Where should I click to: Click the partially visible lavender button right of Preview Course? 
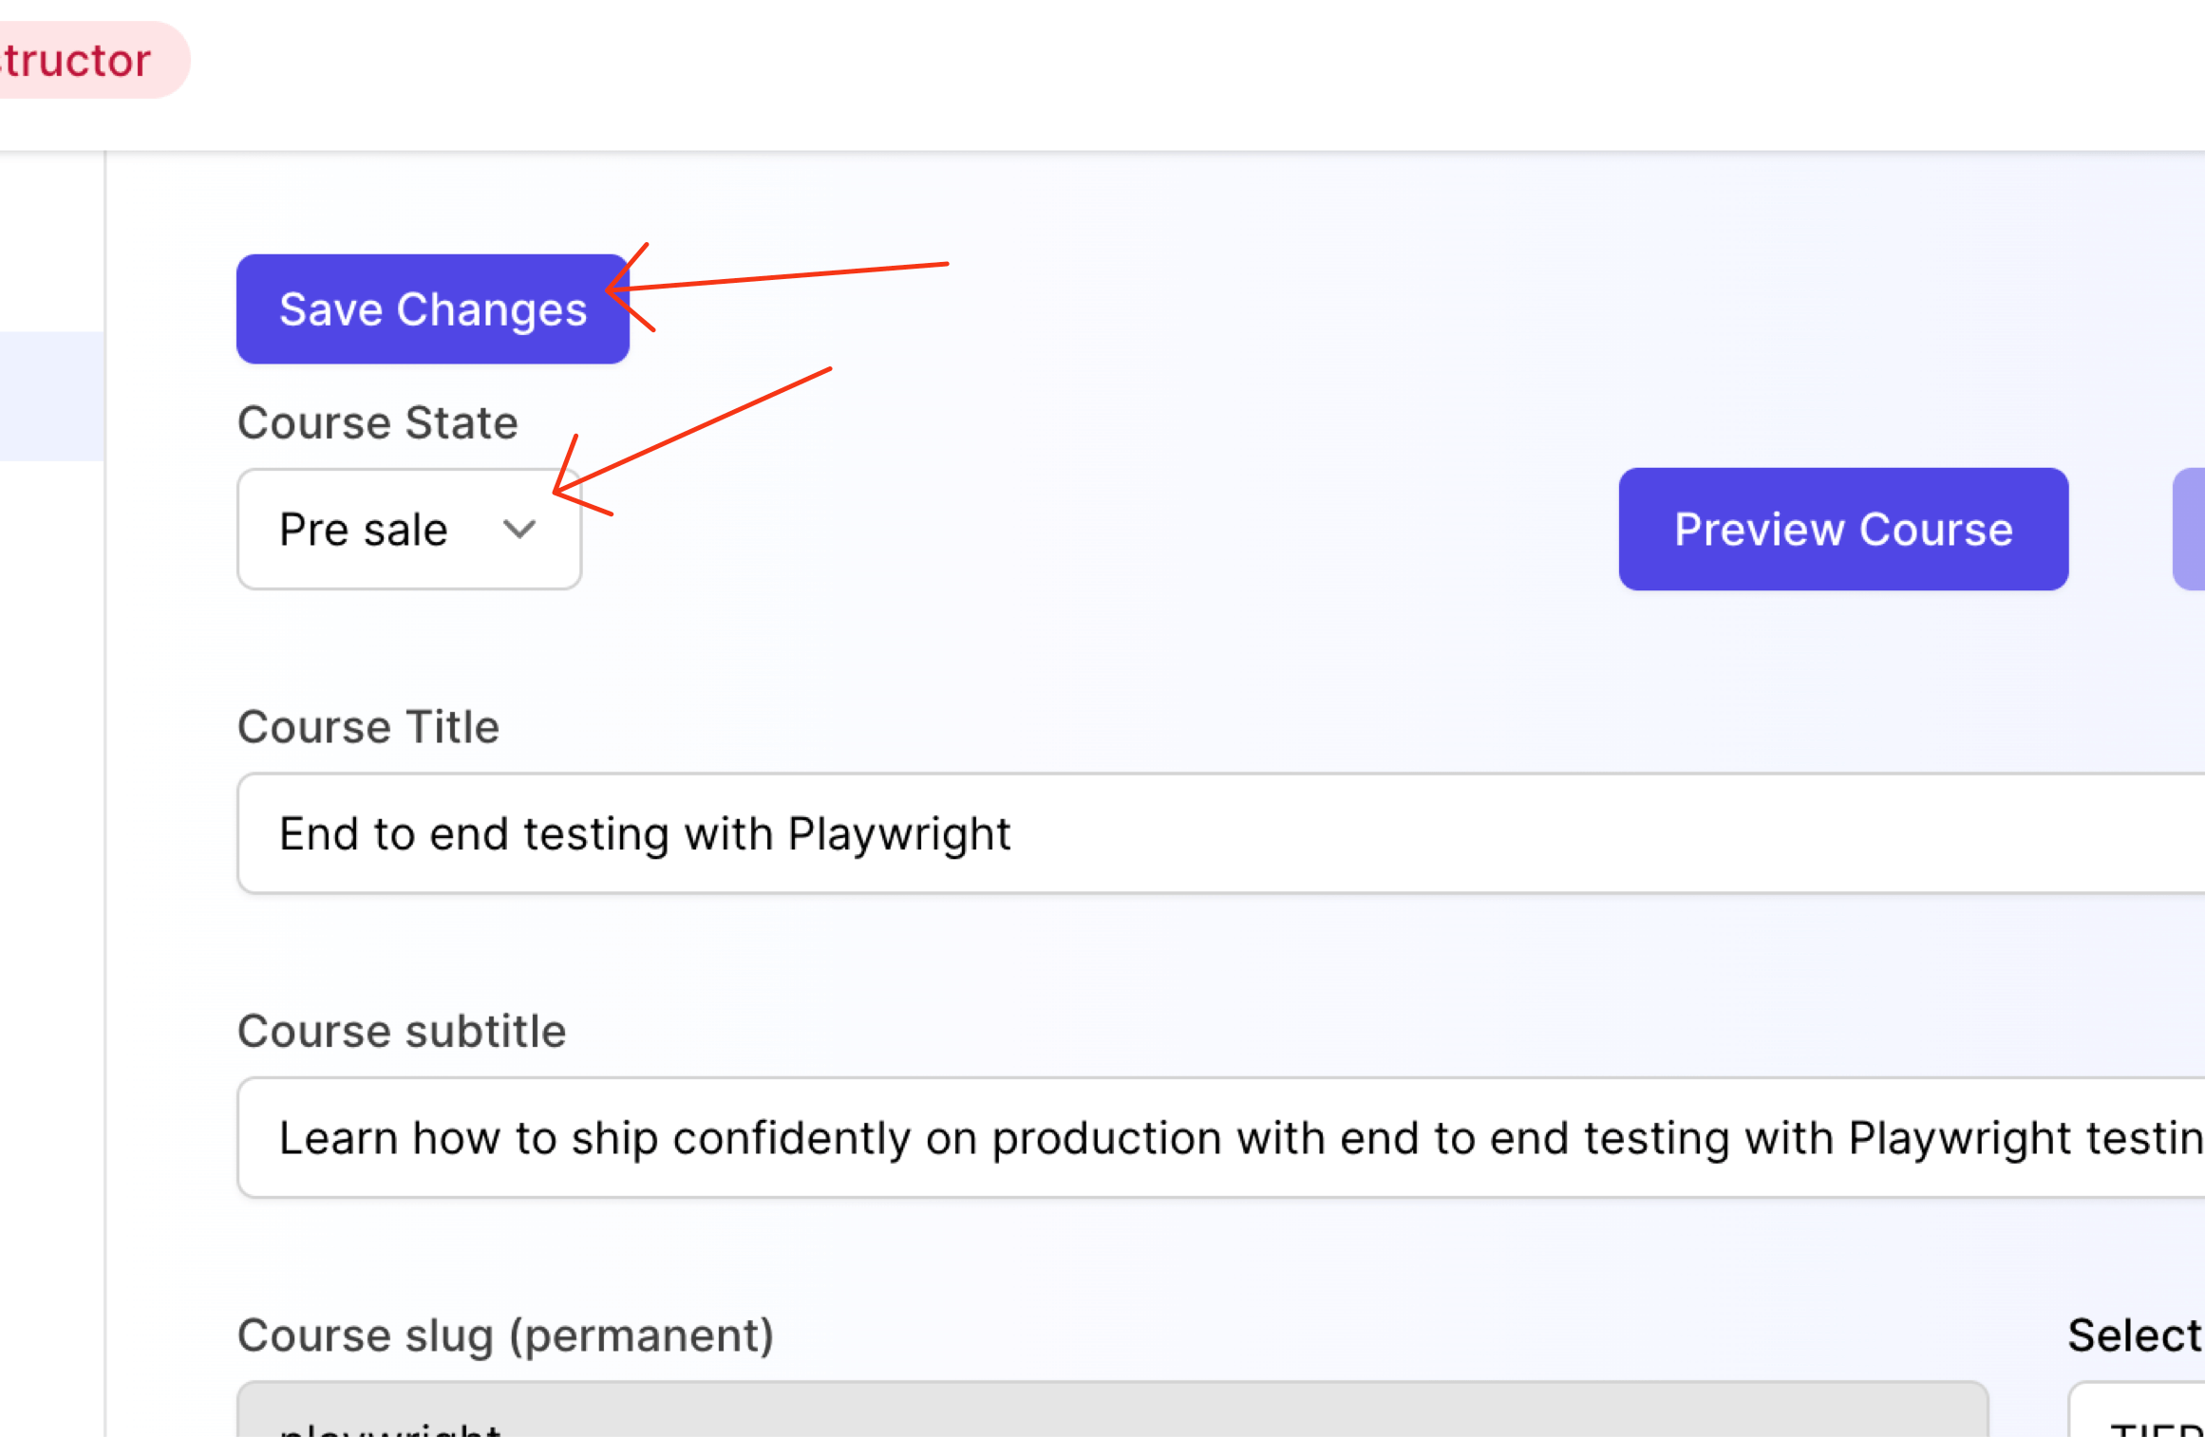coord(2189,529)
